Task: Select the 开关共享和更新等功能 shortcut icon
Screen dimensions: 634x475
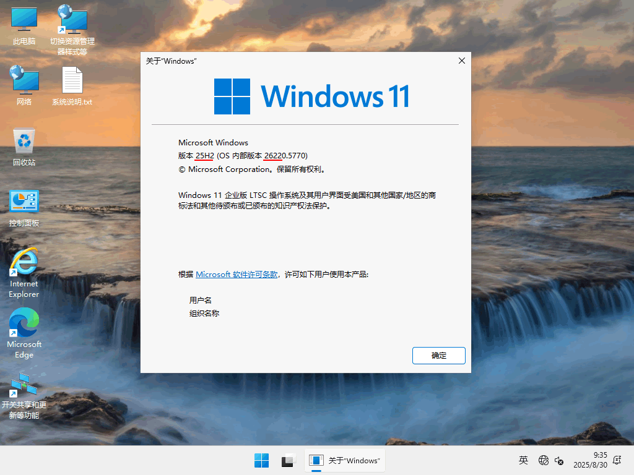Action: click(x=24, y=396)
